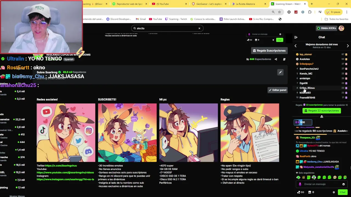Screen dimensions: 351x197
Task: Click the Regala Suscripciones button
Action: click(269, 51)
